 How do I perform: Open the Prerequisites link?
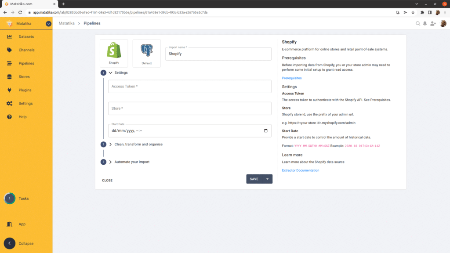pyautogui.click(x=291, y=78)
